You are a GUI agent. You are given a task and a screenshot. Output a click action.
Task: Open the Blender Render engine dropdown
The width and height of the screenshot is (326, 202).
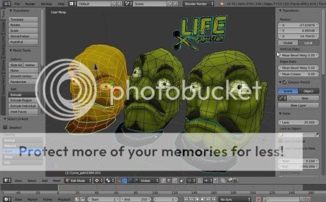198,4
